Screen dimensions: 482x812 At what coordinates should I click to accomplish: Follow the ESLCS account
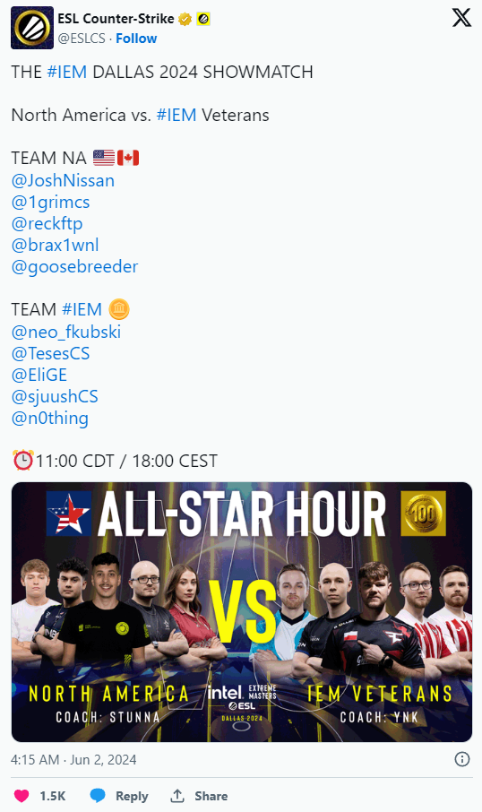pyautogui.click(x=136, y=39)
